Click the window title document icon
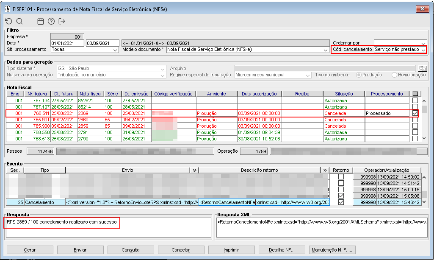This screenshot has height=260, width=434. click(8, 9)
